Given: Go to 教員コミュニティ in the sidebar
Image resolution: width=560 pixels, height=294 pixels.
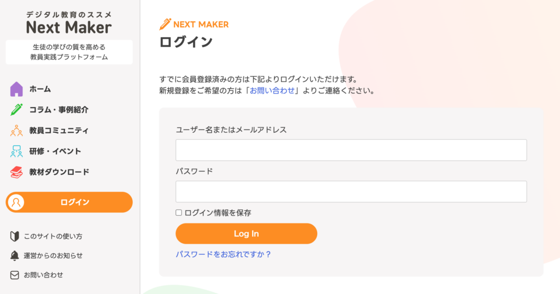Looking at the screenshot, I should (59, 131).
